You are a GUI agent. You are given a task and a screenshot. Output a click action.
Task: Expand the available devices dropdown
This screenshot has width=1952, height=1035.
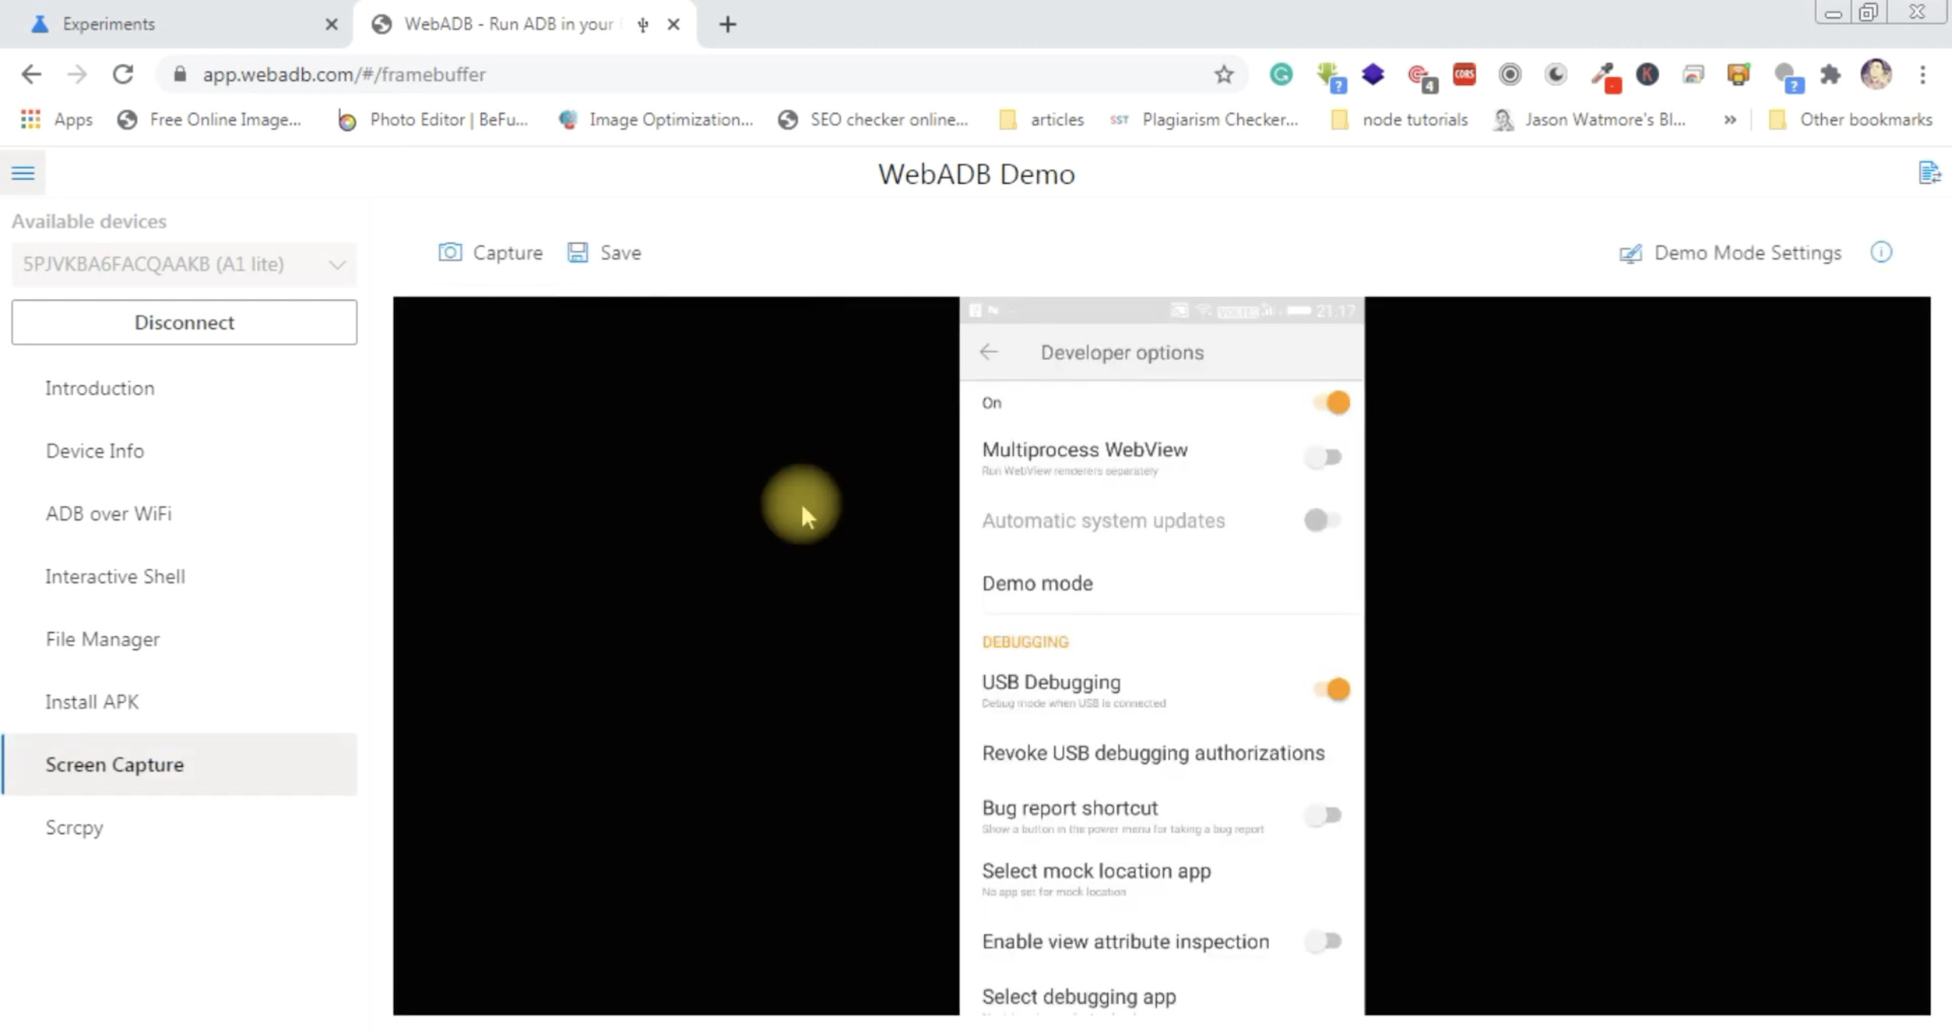185,264
